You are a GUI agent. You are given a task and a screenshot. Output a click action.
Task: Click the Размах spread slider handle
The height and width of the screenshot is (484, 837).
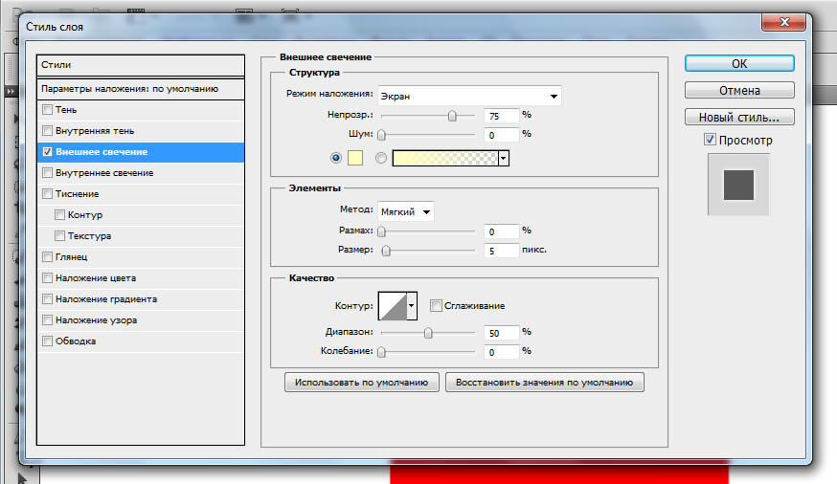(x=381, y=231)
